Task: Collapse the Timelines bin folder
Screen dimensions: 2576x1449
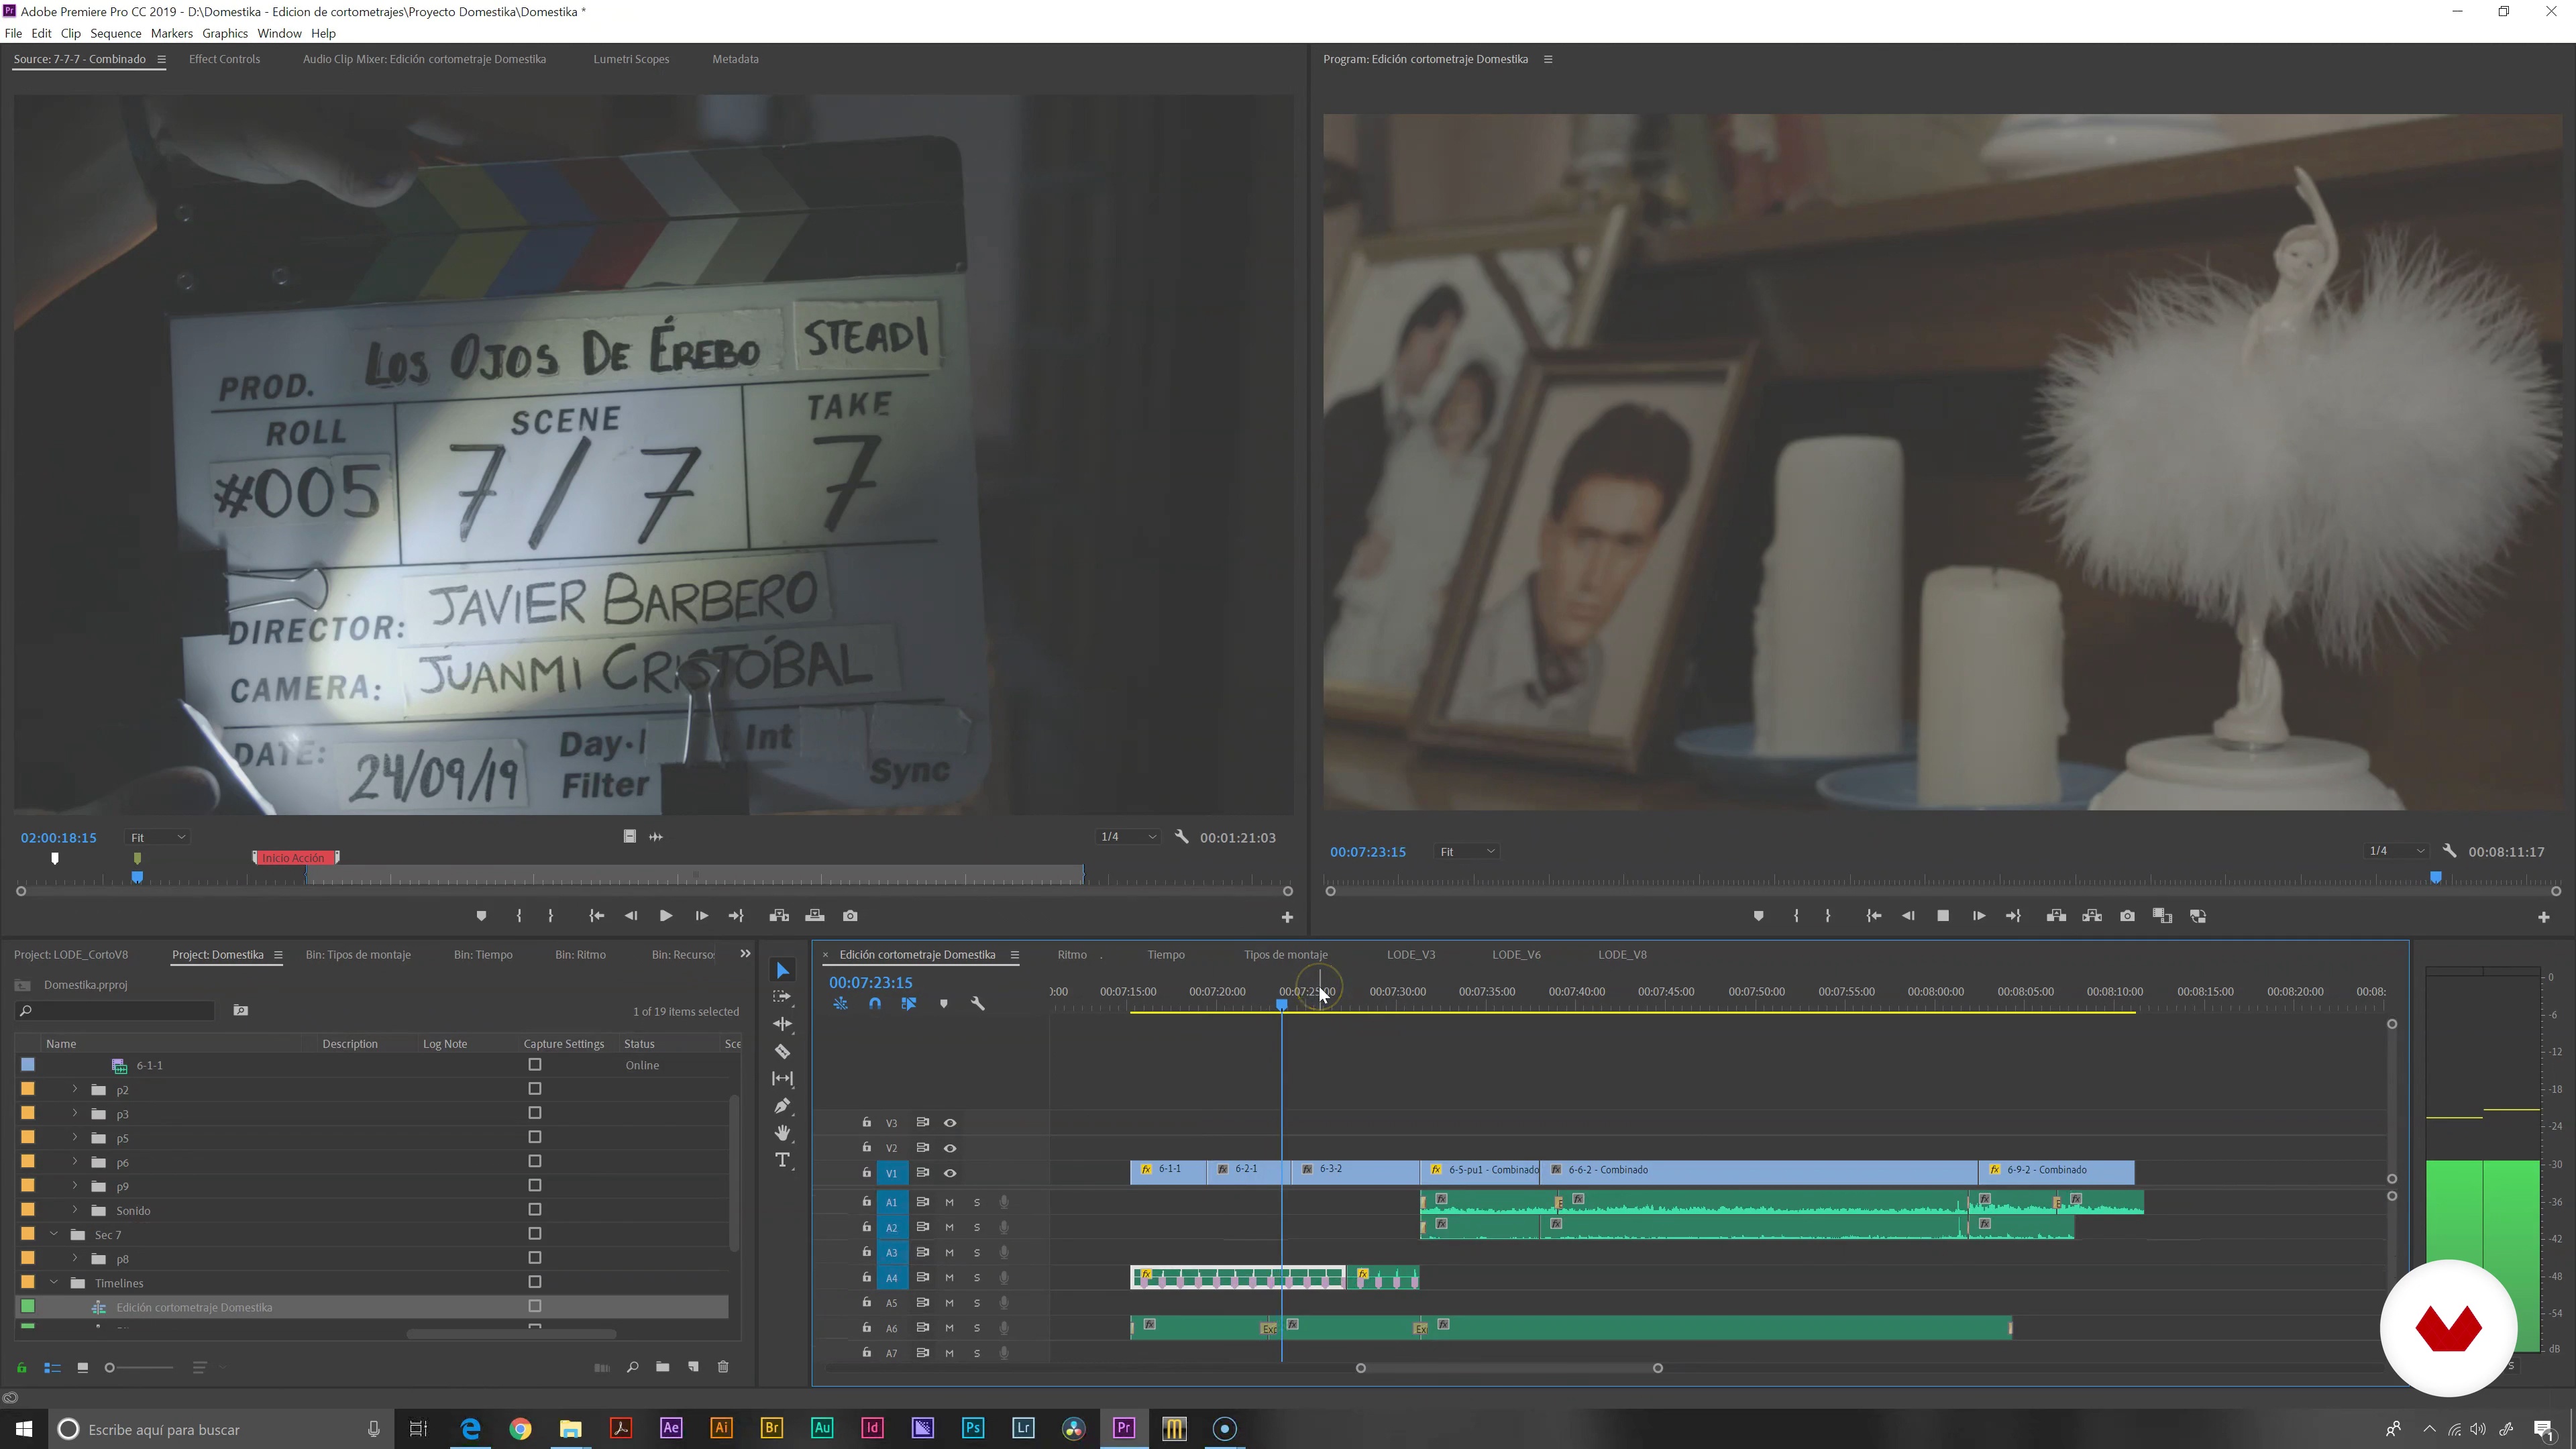Action: click(x=54, y=1283)
